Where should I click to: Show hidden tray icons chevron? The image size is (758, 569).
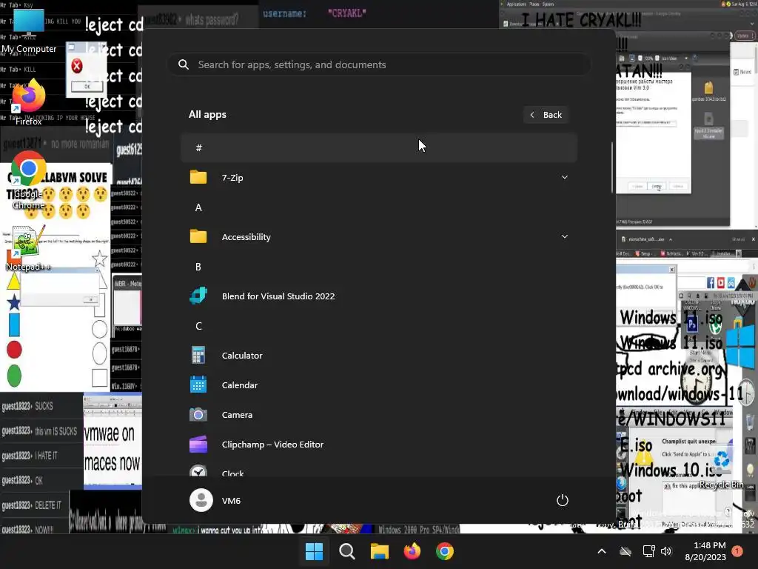click(602, 551)
